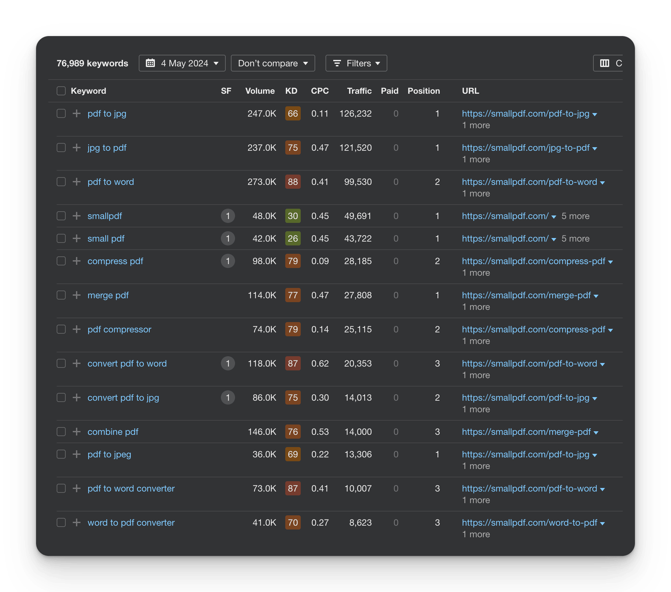The width and height of the screenshot is (671, 592).
Task: Expand URL arrow in the 'merge pdf' row
Action: tap(596, 297)
